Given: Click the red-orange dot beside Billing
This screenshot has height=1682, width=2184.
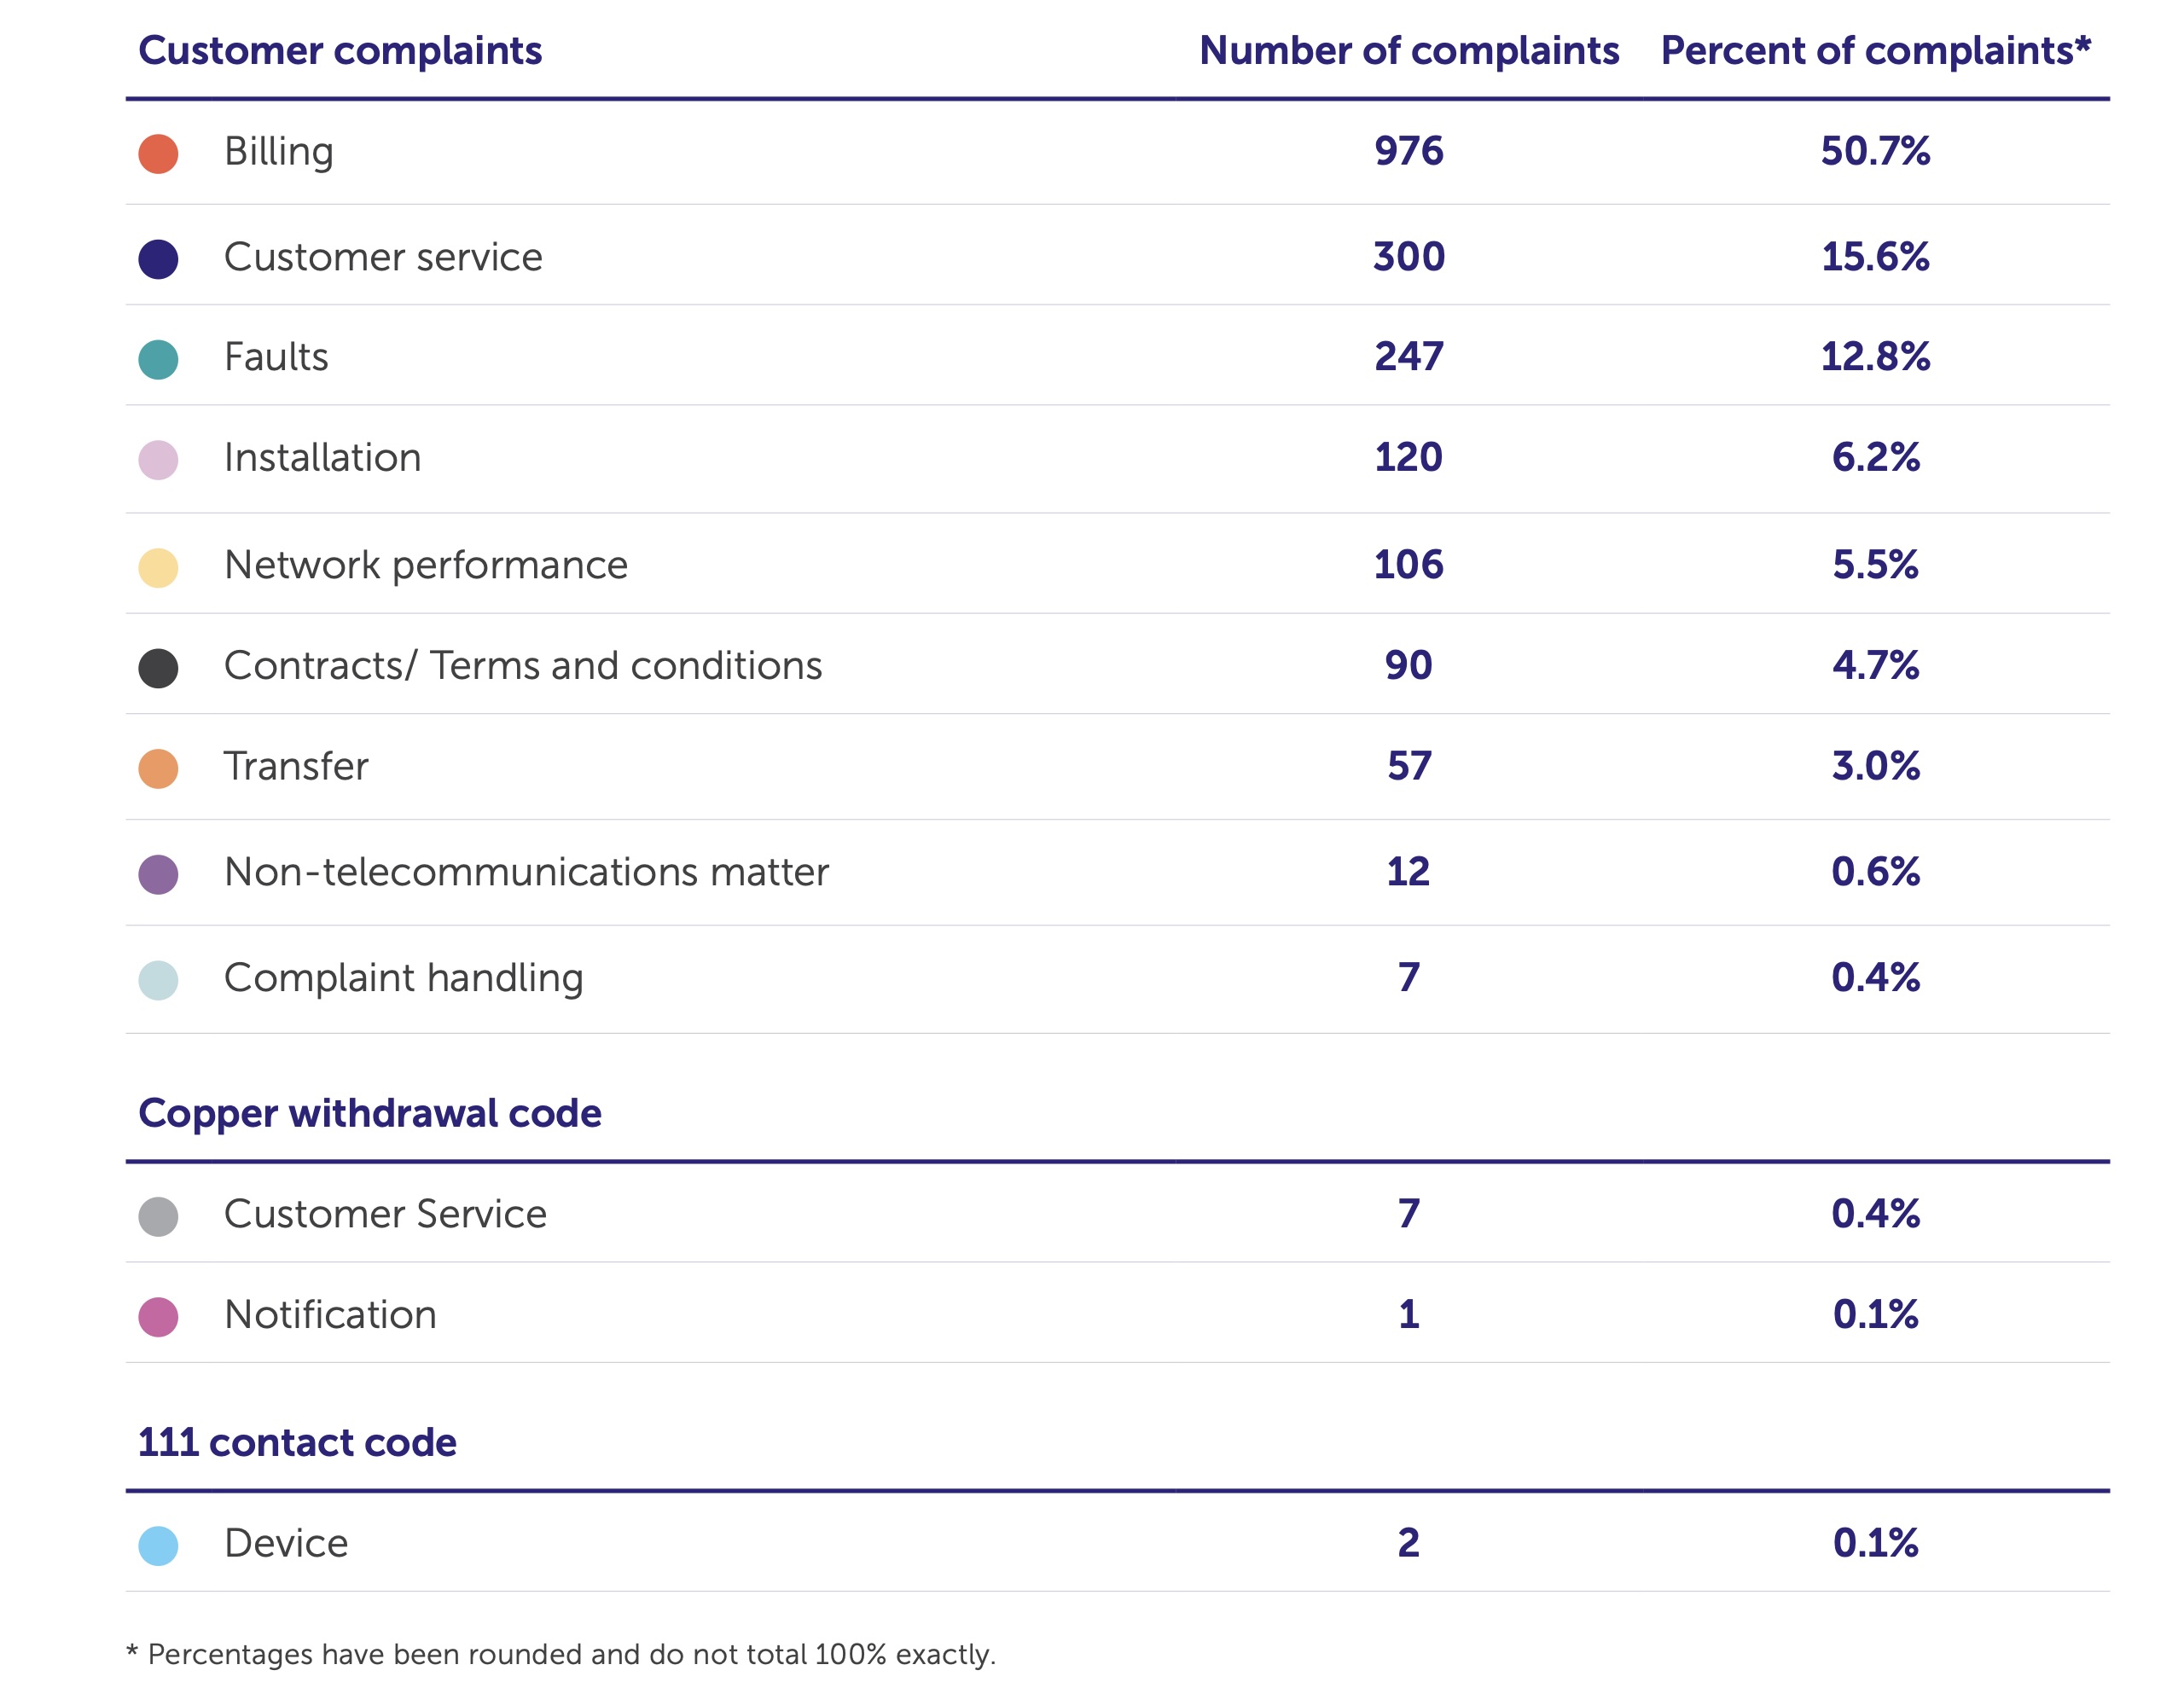Looking at the screenshot, I should click(158, 154).
